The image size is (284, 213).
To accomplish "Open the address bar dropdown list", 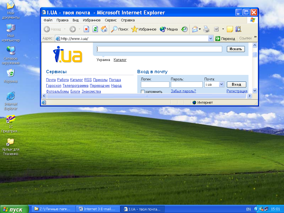I will coord(211,38).
